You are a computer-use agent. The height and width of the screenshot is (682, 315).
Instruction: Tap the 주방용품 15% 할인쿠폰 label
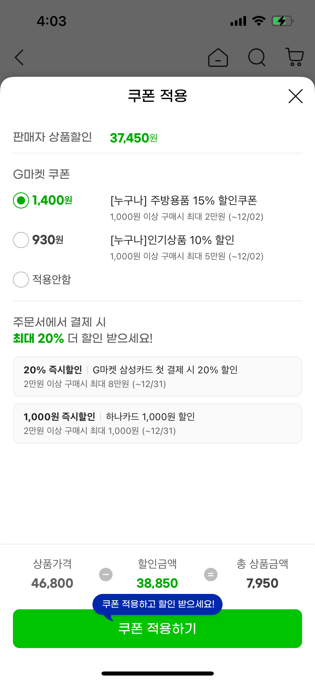click(184, 201)
